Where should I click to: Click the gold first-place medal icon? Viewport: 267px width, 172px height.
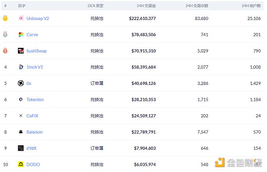point(5,18)
